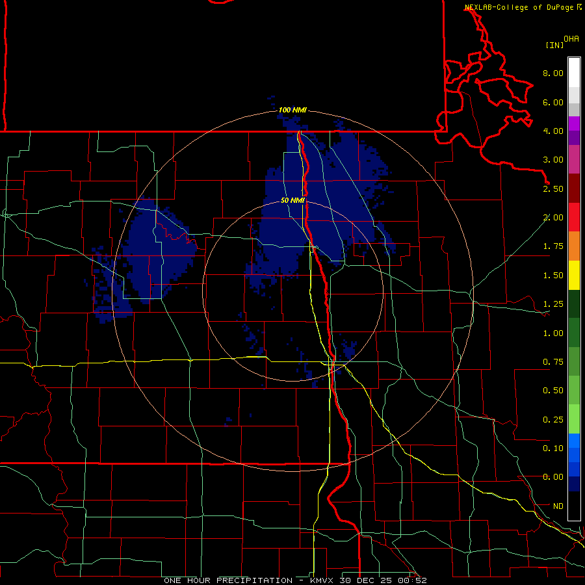585x585 pixels.
Task: Click the white swatch at the legend top
Action: [574, 73]
